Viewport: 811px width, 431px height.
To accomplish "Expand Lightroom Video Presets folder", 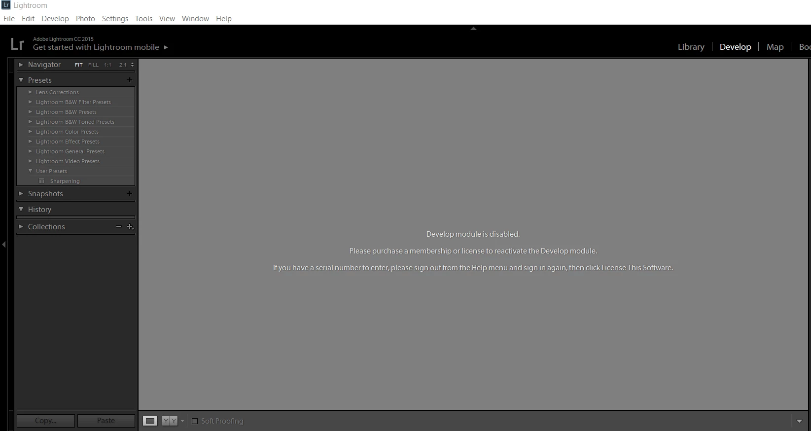I will (x=31, y=161).
